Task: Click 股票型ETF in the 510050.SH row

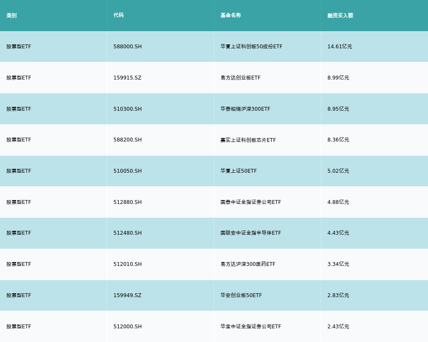Action: pos(19,171)
